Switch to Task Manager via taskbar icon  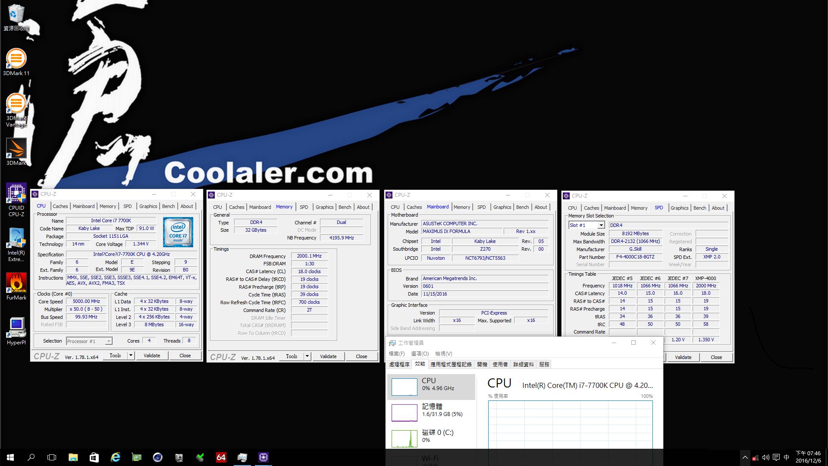(x=242, y=457)
